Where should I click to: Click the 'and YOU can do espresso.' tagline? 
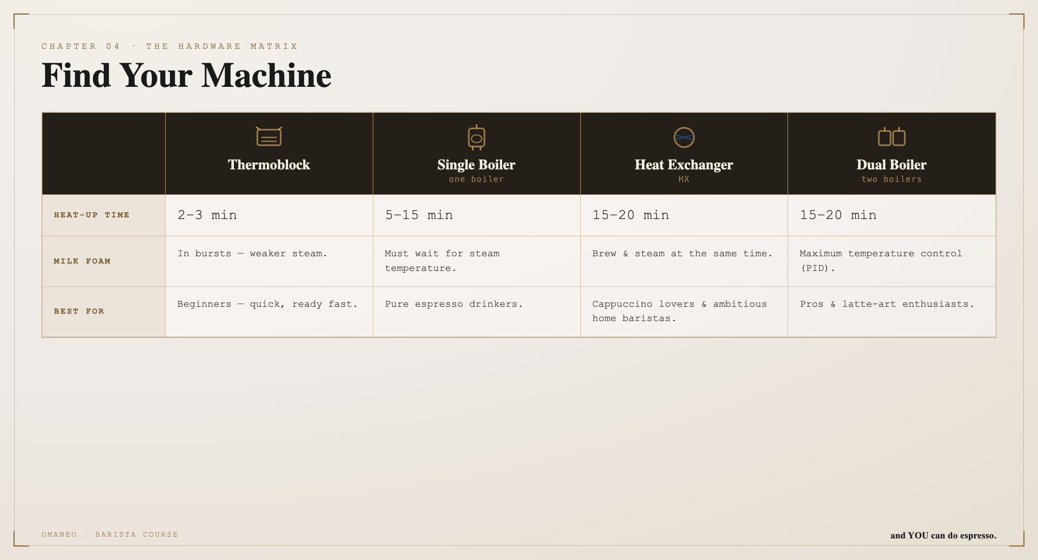[943, 535]
